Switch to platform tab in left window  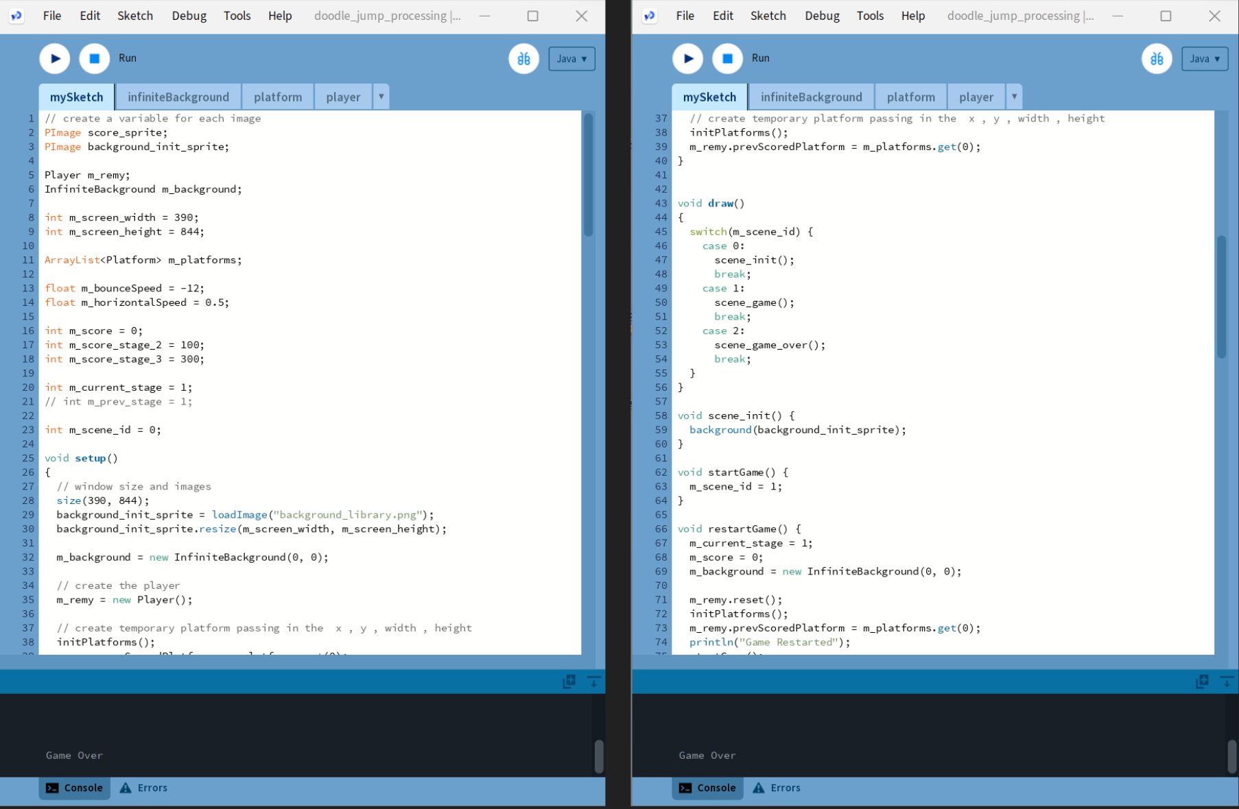[278, 97]
